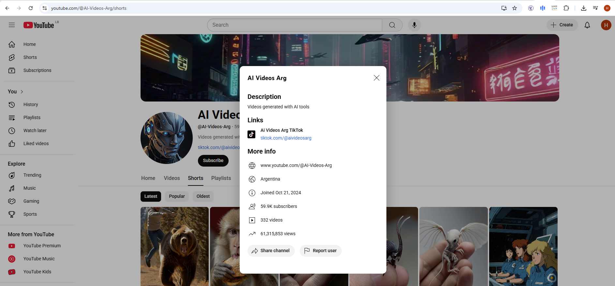Open the browser extensions puzzle icon
615x286 pixels.
click(x=566, y=8)
